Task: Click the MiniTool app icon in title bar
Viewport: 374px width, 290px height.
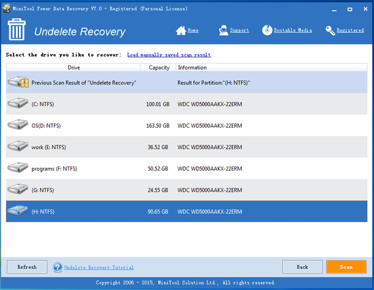Action: 6,8
